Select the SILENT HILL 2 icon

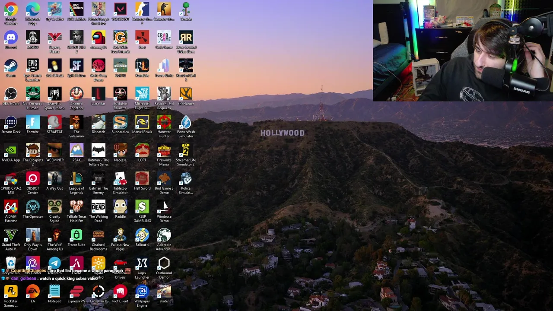coord(76,37)
